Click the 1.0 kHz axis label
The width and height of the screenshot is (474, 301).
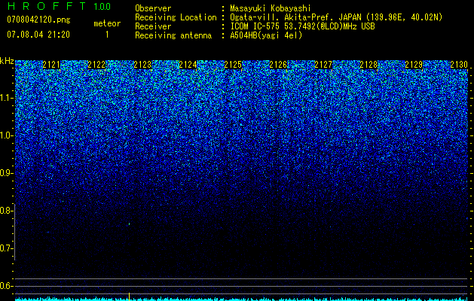click(6, 135)
